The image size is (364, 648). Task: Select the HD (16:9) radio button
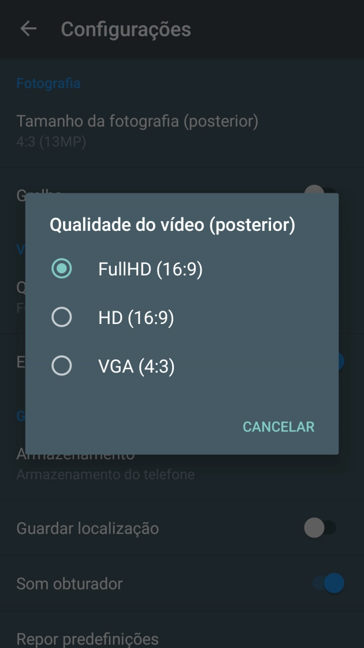click(x=62, y=317)
